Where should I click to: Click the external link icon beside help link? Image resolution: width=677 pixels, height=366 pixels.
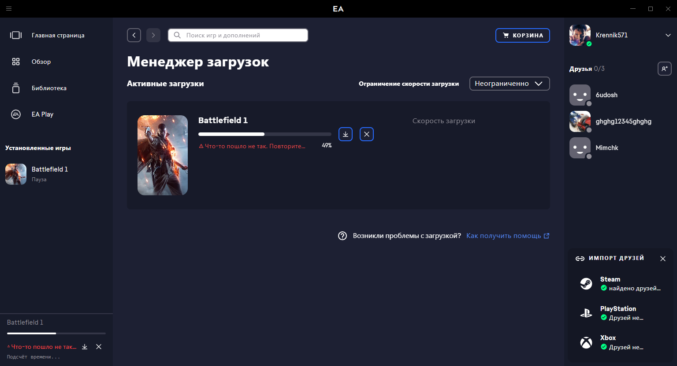coord(547,236)
